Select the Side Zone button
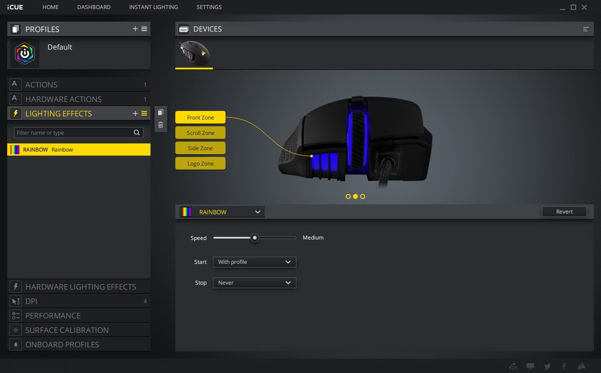601x373 pixels. (200, 148)
